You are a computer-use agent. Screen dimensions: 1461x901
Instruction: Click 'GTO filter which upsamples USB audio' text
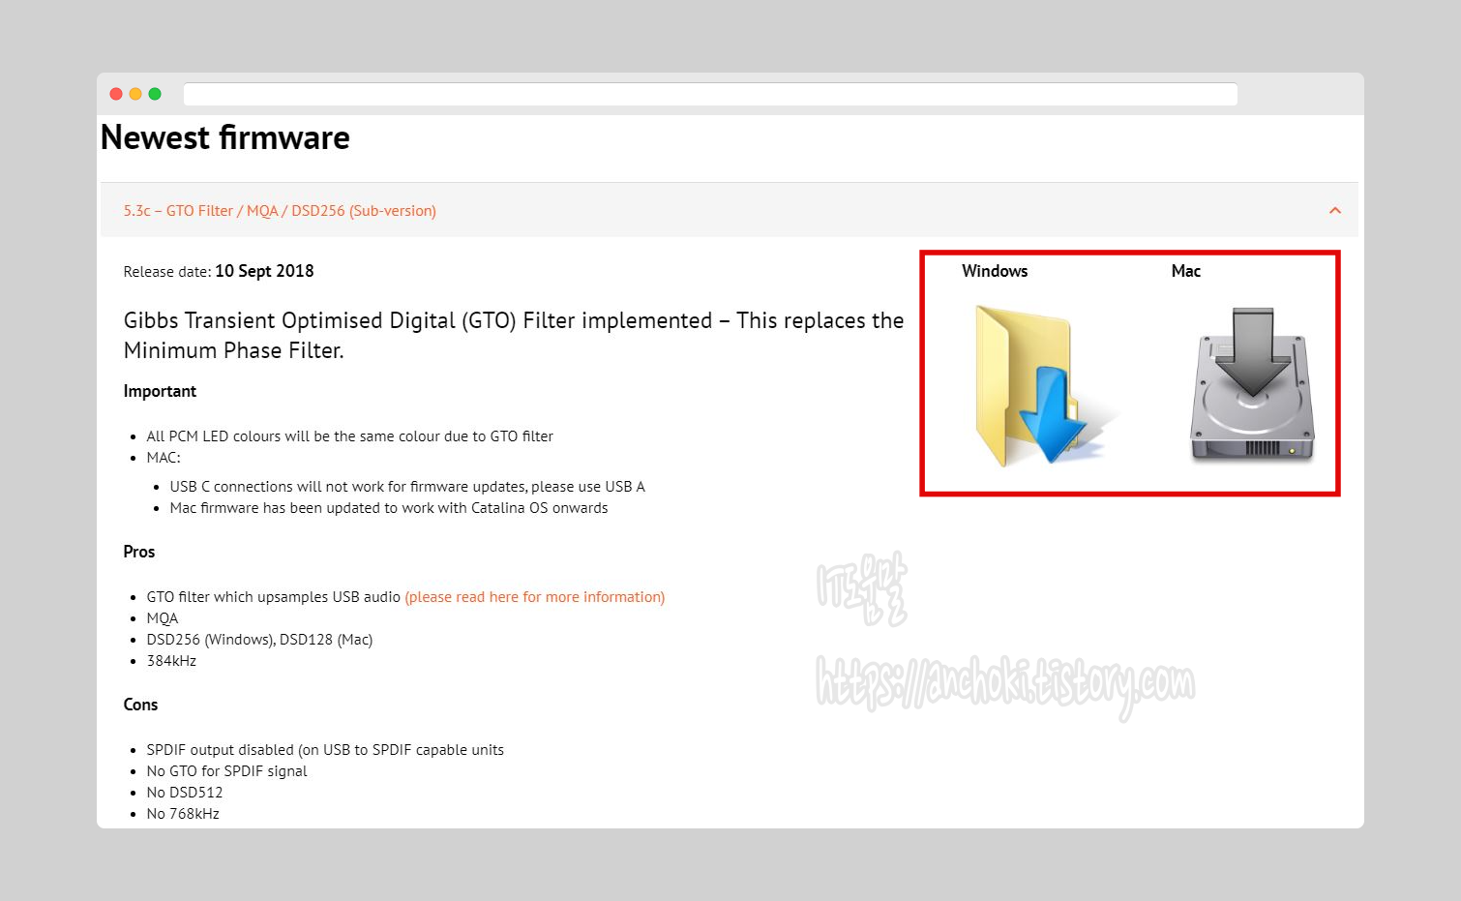[274, 597]
